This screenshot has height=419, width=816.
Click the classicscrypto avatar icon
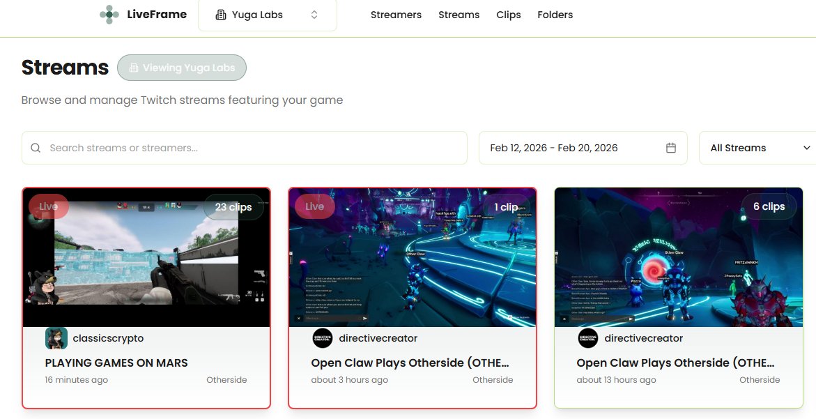coord(56,338)
